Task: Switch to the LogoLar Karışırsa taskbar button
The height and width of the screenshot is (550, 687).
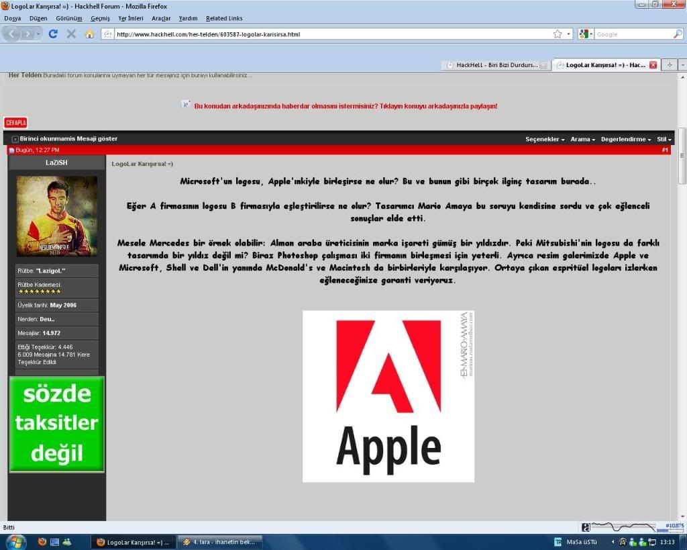Action: [x=134, y=542]
